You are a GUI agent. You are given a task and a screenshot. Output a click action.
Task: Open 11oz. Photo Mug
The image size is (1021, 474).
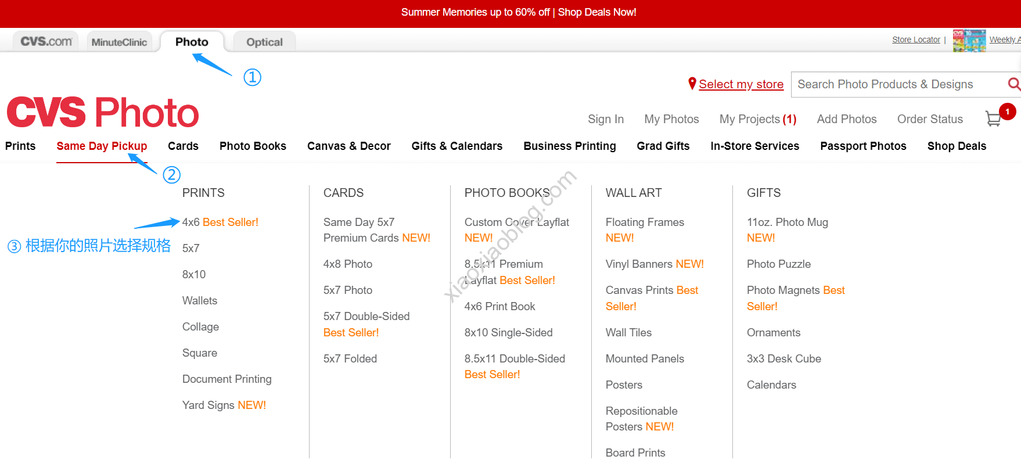(788, 230)
